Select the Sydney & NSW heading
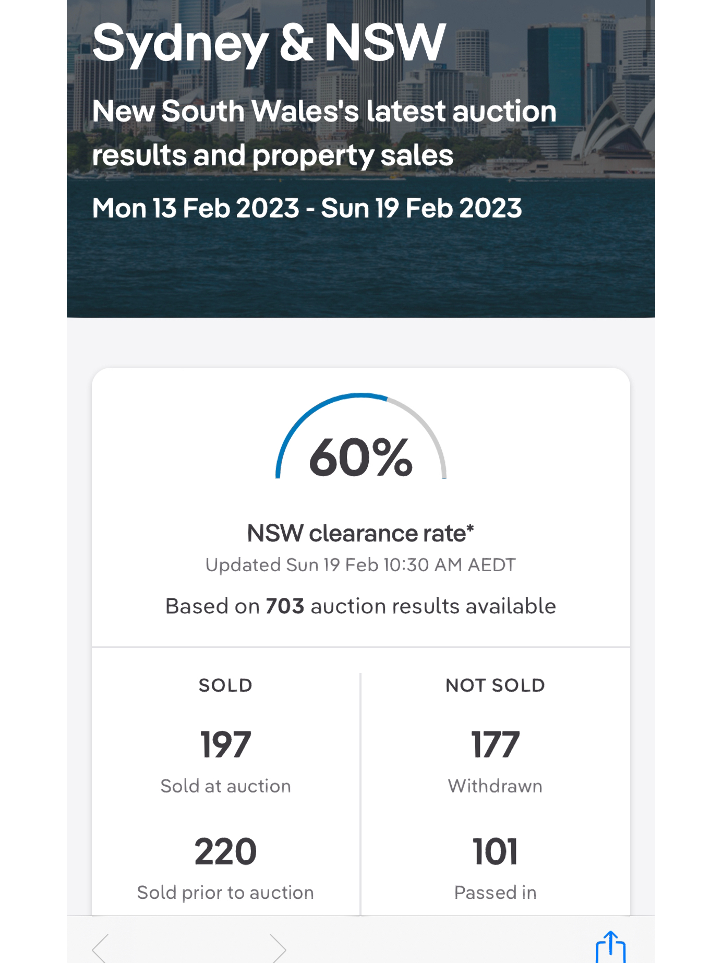 [269, 43]
